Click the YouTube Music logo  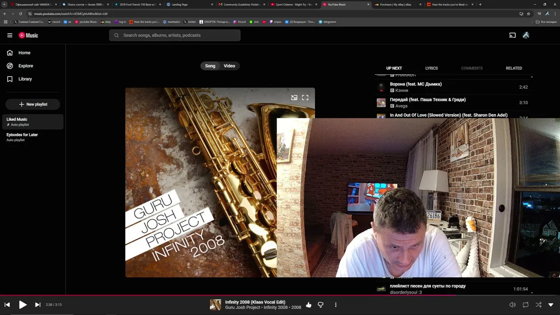(x=28, y=35)
